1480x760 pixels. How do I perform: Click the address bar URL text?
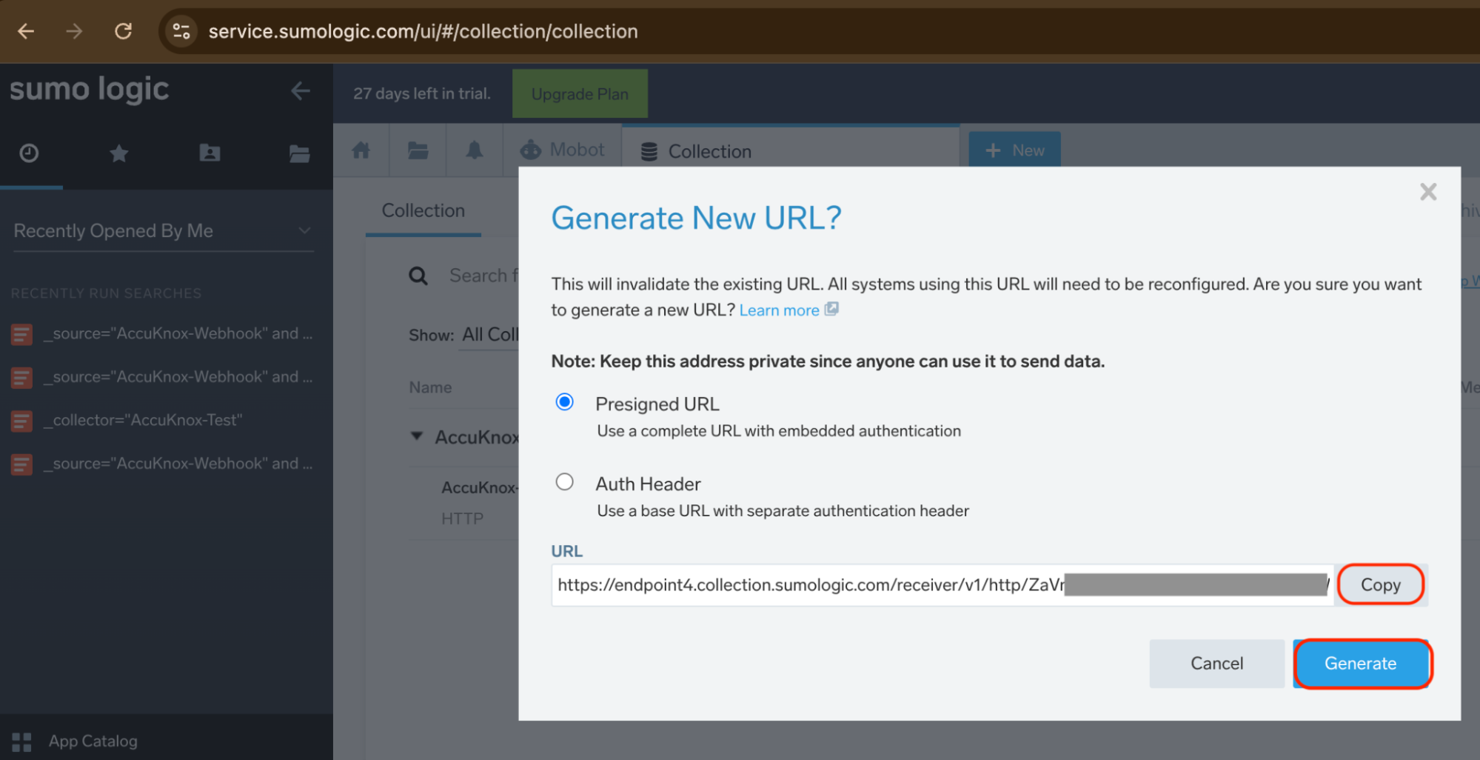point(423,31)
